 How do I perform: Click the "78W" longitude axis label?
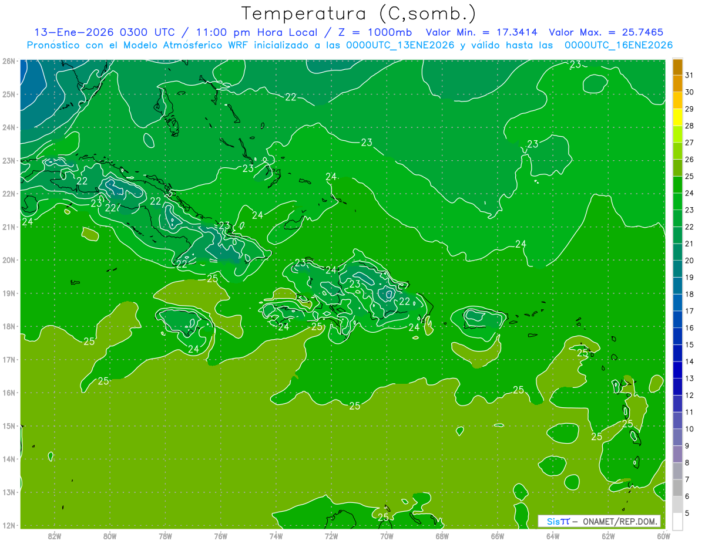coord(165,536)
